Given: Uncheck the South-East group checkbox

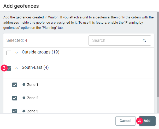Looking at the screenshot, I should tap(9, 68).
